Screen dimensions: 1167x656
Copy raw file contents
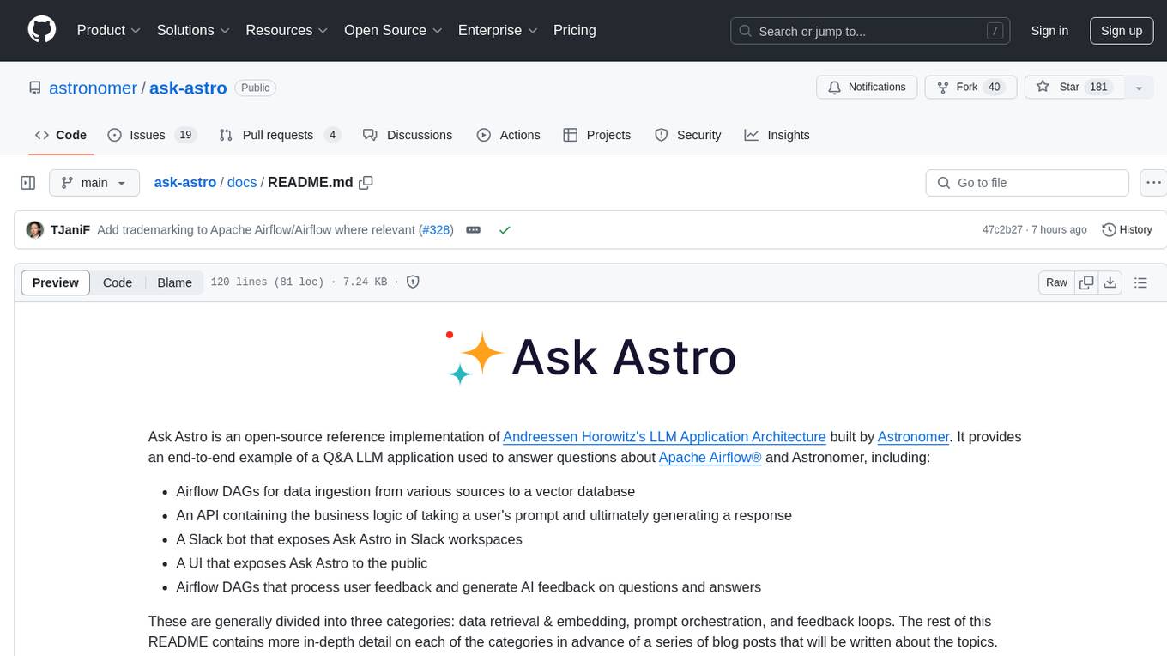(x=1086, y=282)
